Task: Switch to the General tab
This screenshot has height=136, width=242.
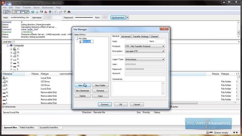Action: coord(116,36)
